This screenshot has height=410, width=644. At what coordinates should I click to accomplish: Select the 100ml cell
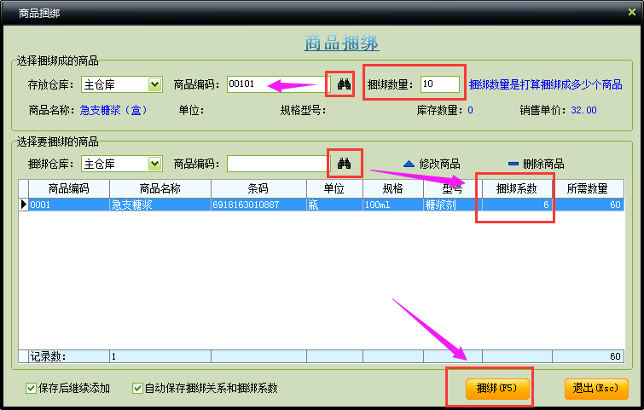(x=393, y=205)
